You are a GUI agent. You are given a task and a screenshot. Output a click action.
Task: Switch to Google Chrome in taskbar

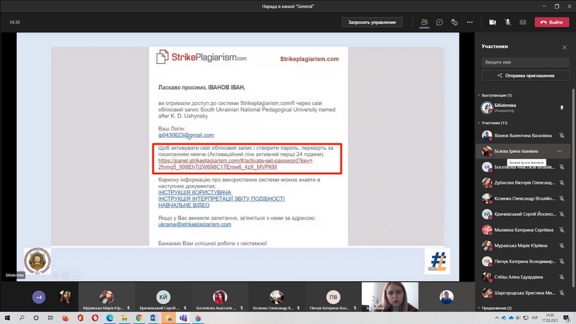click(x=139, y=318)
